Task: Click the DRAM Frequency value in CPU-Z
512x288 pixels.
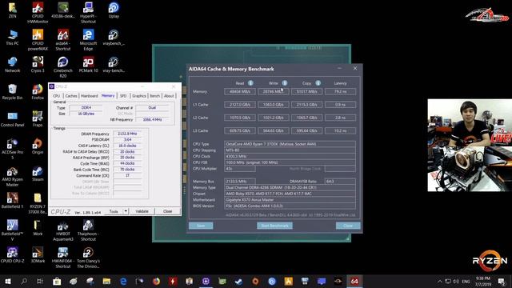Action: pos(127,134)
